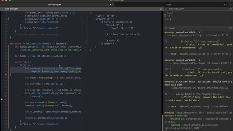Select the rust-analyzer pane title bar

(x=82, y=9)
